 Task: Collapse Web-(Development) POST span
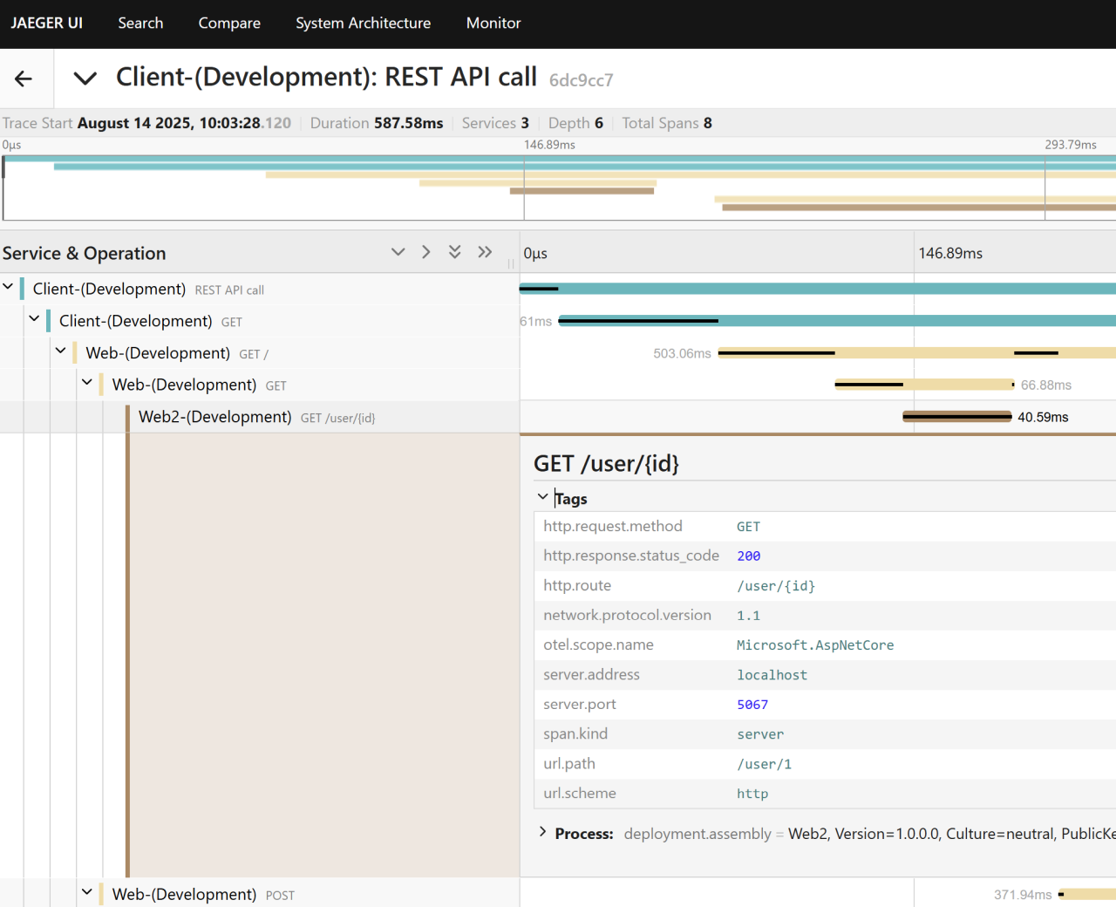pos(86,892)
